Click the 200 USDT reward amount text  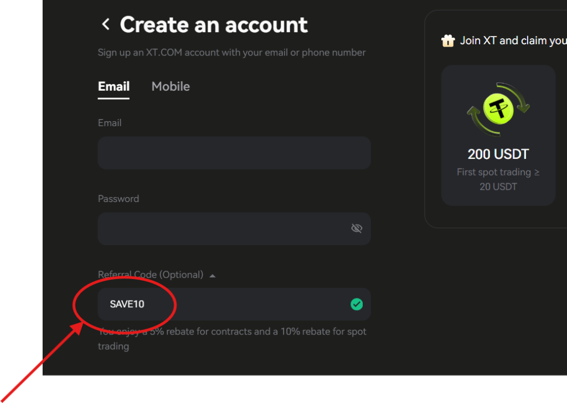coord(498,154)
